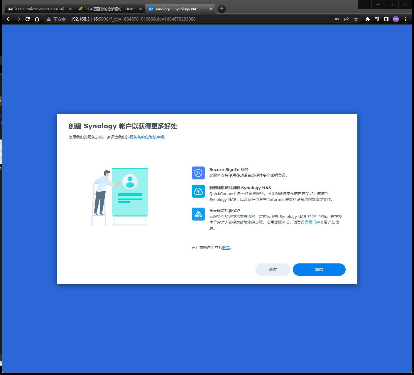This screenshot has width=414, height=375.
Task: Bookmark this page with the star icon
Action: [x=356, y=19]
